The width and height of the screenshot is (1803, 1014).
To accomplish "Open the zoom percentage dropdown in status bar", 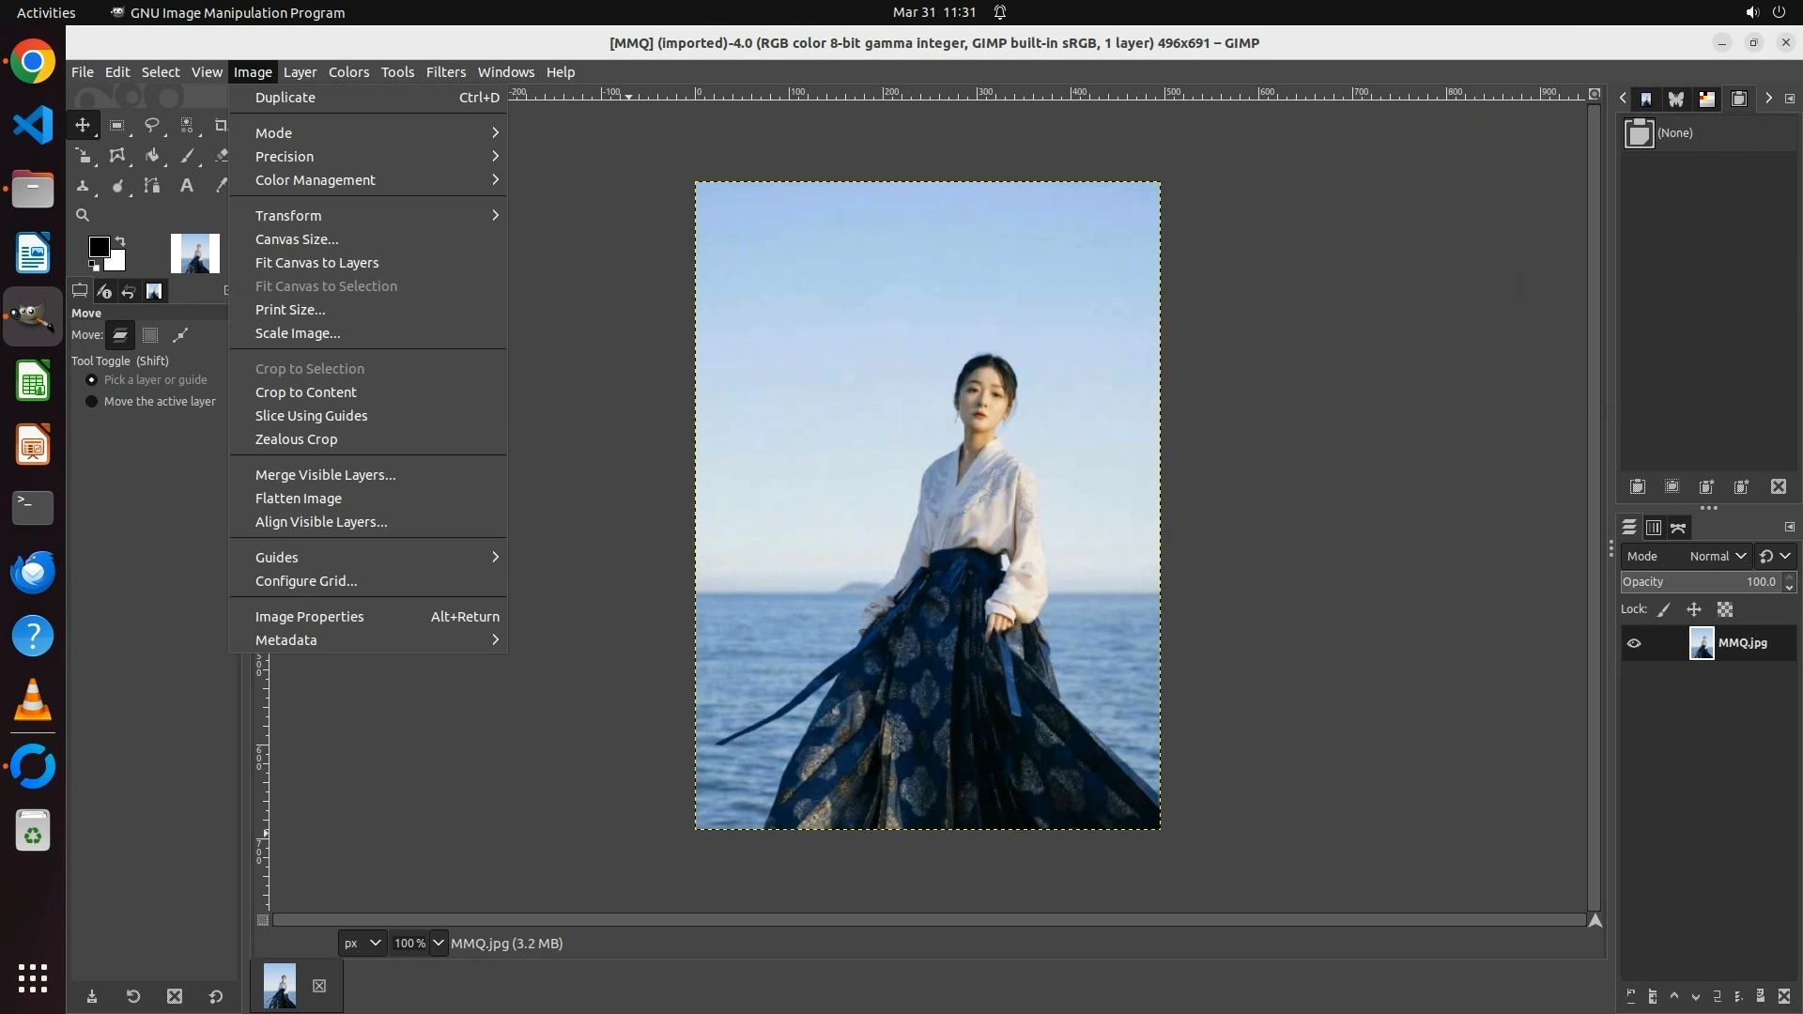I will point(439,943).
